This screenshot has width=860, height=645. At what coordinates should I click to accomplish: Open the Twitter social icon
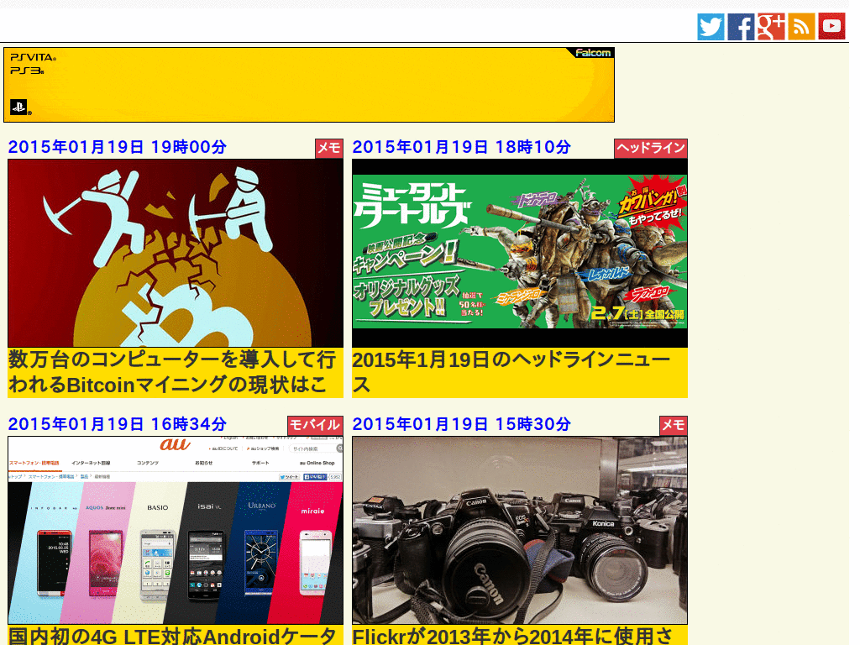(711, 27)
